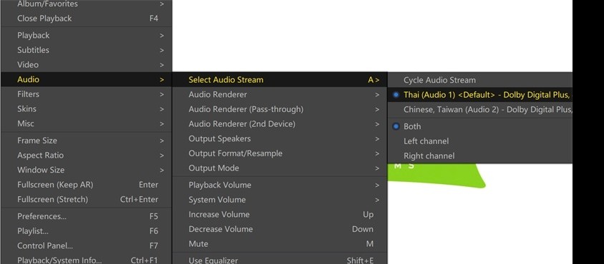Expand the Window Size submenu
Screen dimensions: 604x264
click(x=87, y=170)
